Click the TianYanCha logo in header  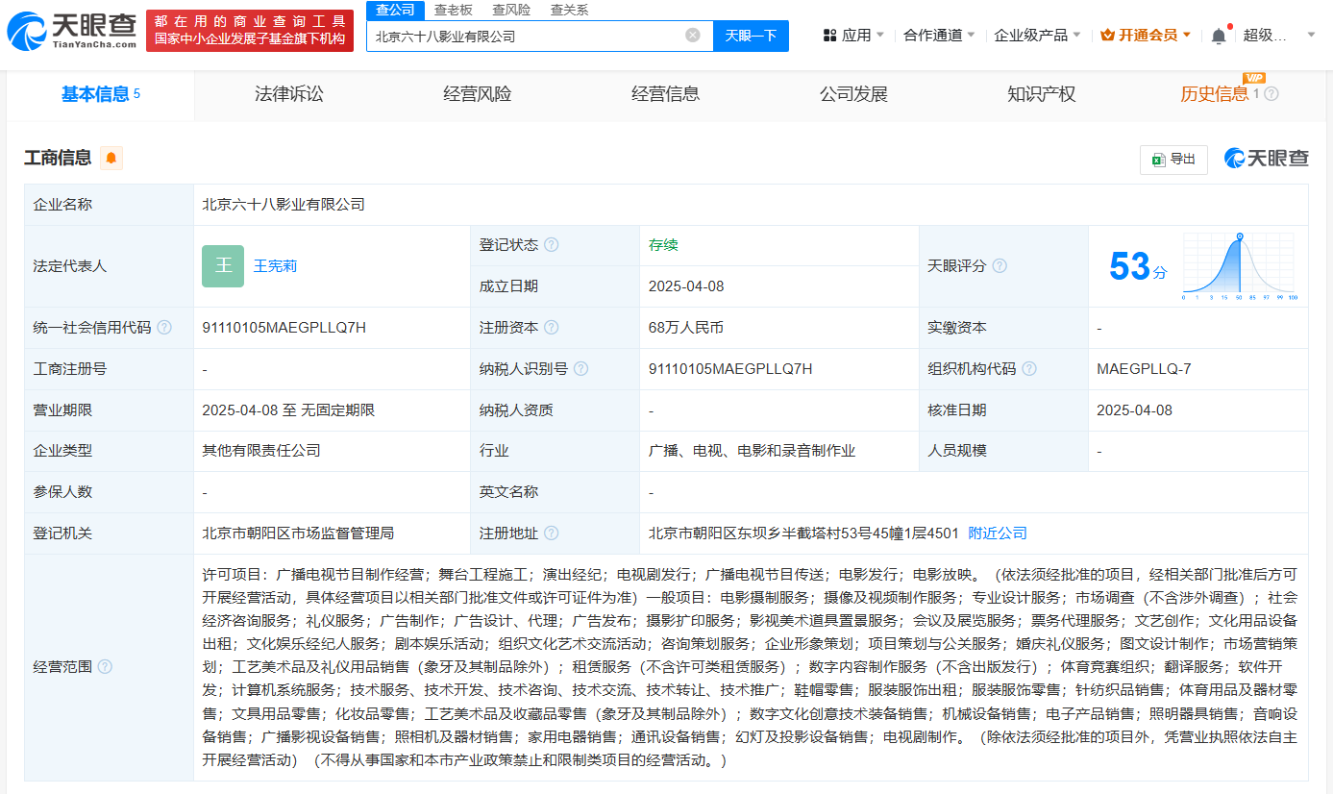72,32
